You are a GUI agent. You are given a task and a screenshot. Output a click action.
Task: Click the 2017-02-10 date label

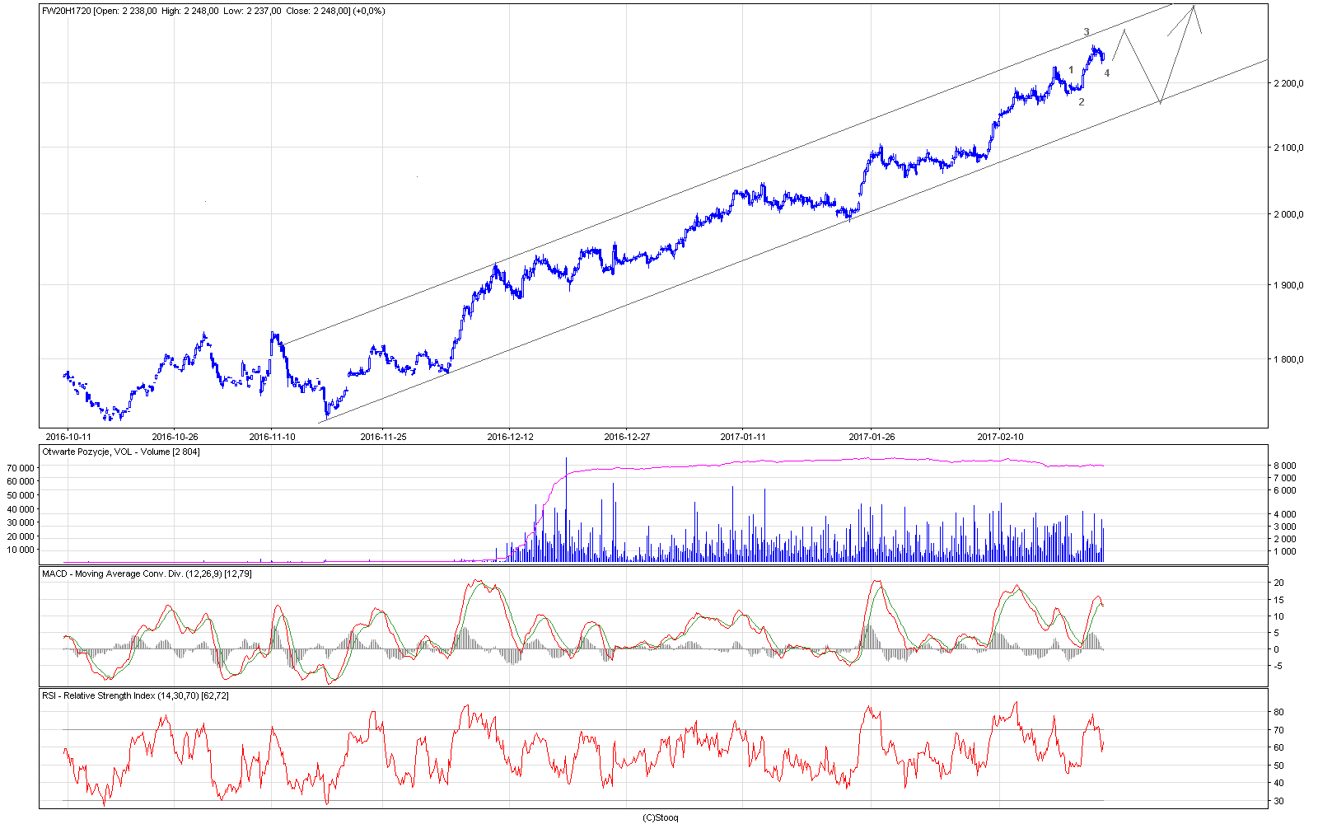click(1000, 437)
